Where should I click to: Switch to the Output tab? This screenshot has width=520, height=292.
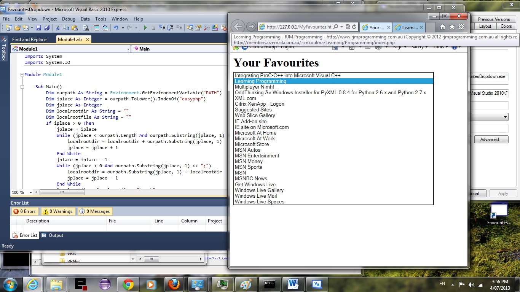pyautogui.click(x=52, y=235)
